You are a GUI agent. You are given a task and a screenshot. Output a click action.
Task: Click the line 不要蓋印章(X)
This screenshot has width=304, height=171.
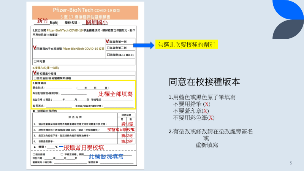(x=191, y=111)
